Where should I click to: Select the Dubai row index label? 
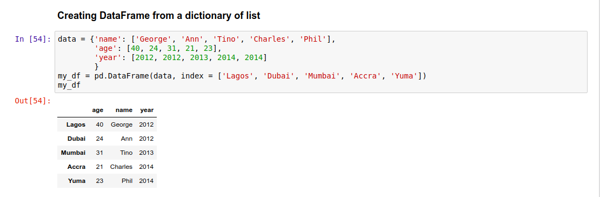click(77, 139)
